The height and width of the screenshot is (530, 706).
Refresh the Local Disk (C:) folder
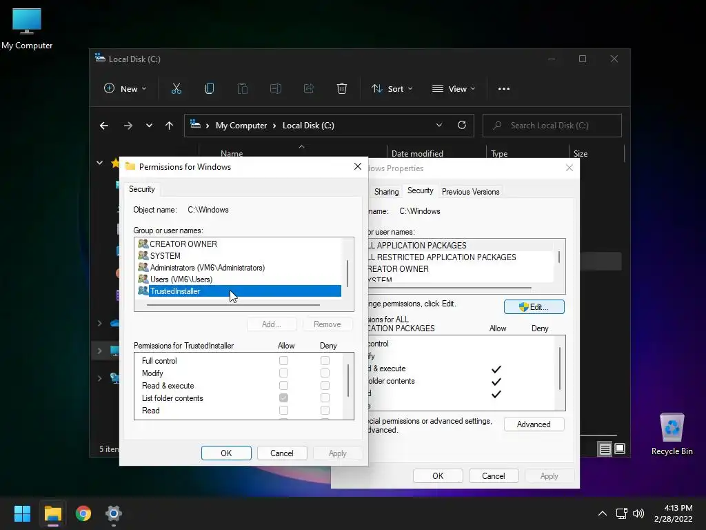click(x=462, y=126)
